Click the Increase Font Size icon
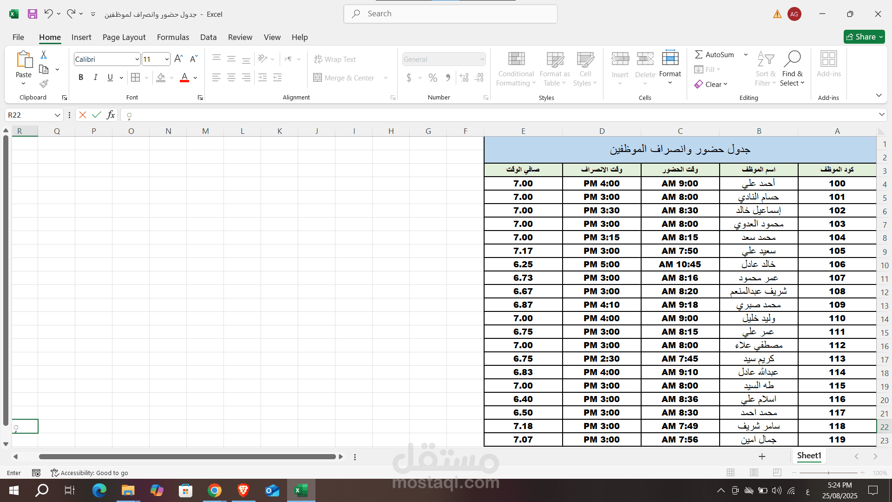This screenshot has height=502, width=892. 178,59
